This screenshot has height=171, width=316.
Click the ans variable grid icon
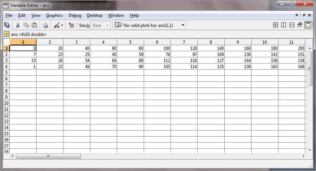point(7,34)
